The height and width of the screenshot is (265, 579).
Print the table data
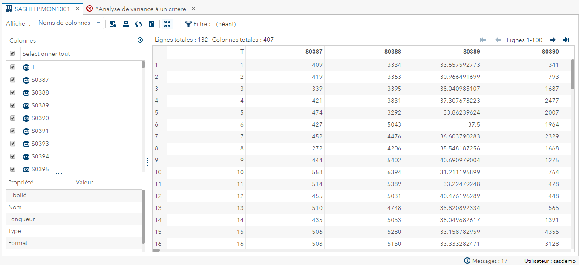(126, 24)
